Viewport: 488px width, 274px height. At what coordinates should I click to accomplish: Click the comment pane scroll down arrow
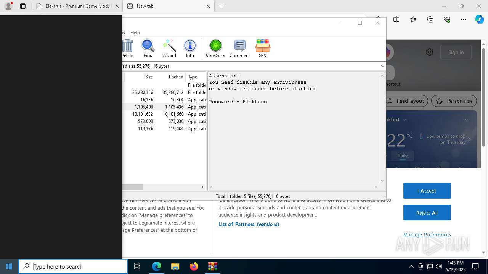coord(382,181)
